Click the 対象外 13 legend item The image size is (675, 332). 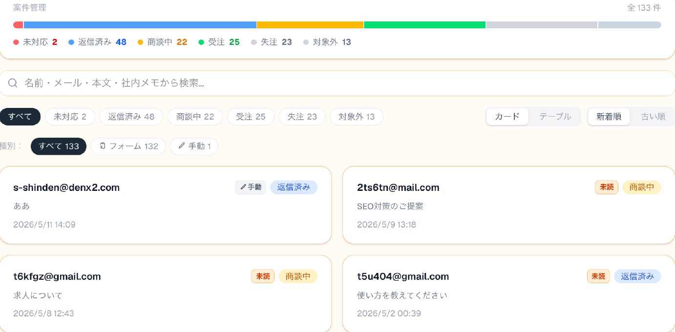coord(327,42)
